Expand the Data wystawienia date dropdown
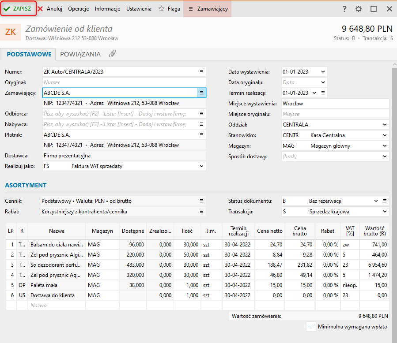The height and width of the screenshot is (343, 397). pyautogui.click(x=323, y=71)
